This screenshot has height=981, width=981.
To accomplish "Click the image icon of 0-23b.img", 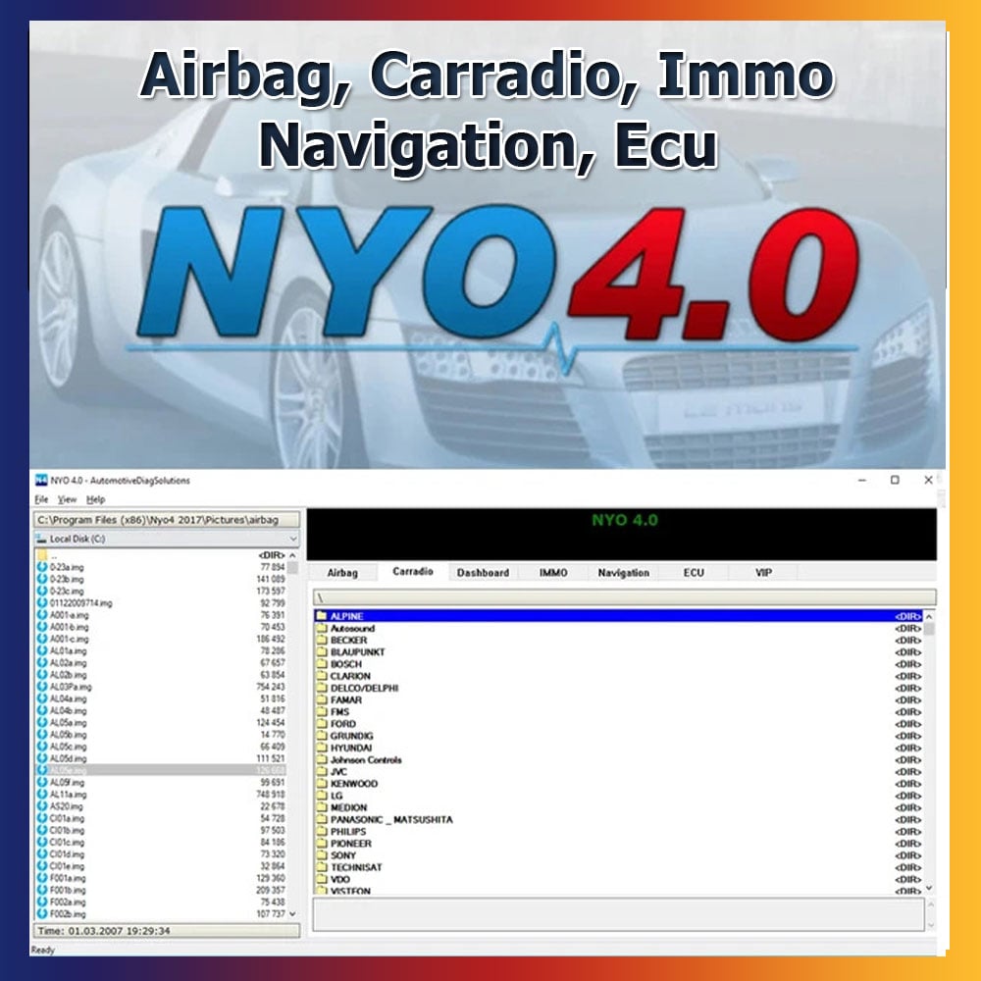I will tap(42, 579).
